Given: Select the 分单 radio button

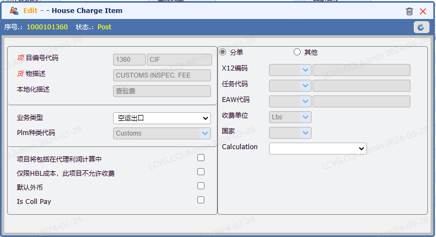Looking at the screenshot, I should pos(223,52).
